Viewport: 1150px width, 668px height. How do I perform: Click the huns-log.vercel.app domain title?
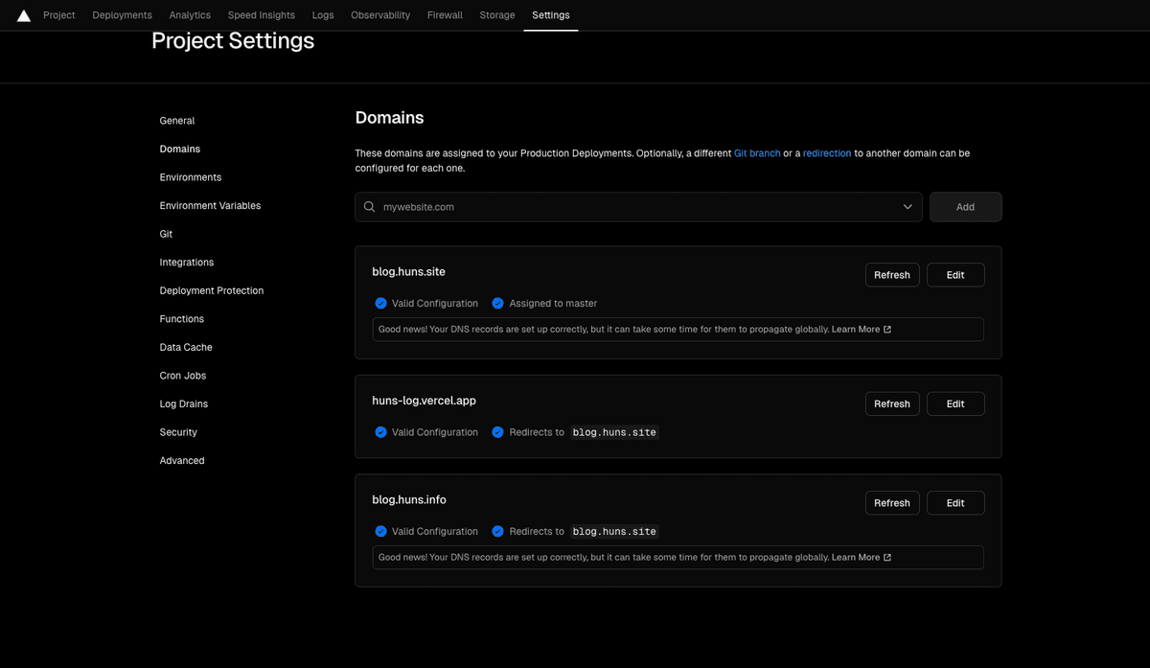coord(424,401)
